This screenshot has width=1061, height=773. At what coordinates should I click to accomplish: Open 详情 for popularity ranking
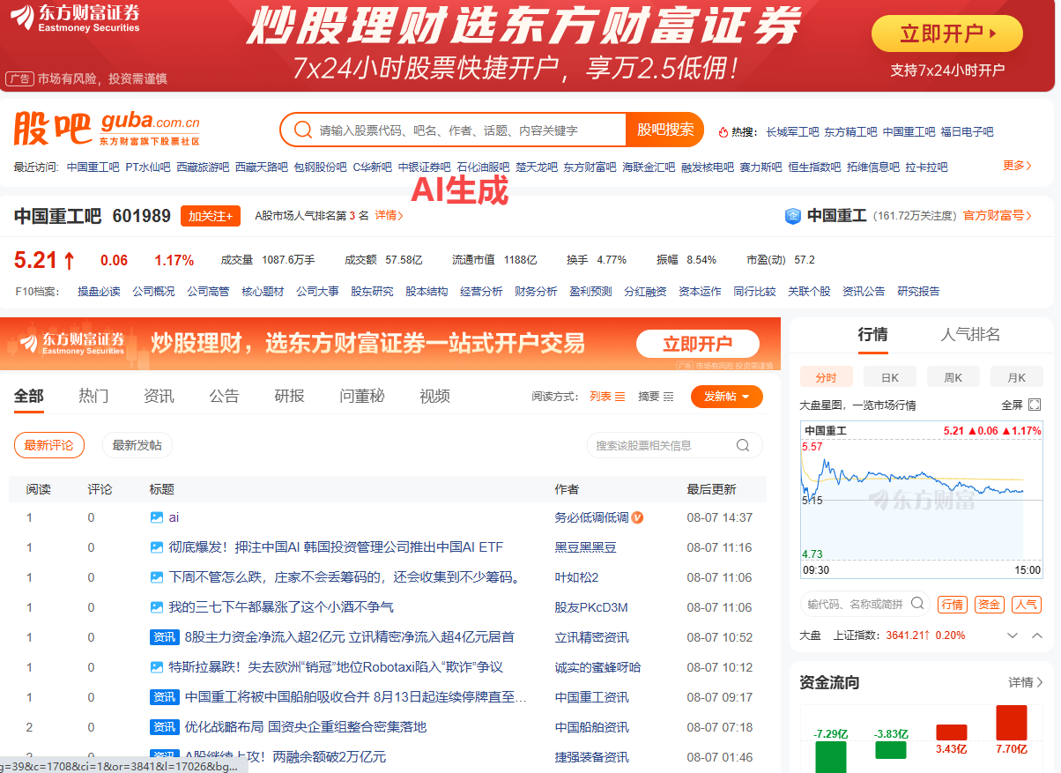pos(390,215)
